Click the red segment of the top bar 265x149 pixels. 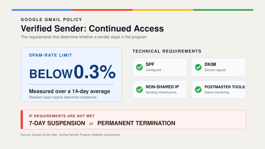pyautogui.click(x=102, y=10)
